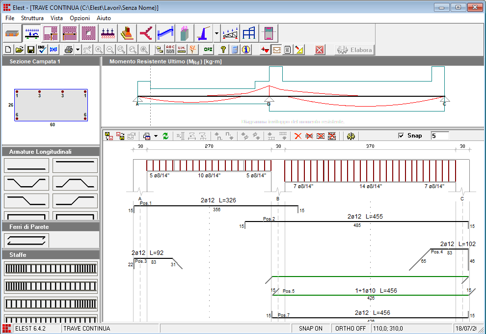Open the Struttura menu

click(32, 18)
